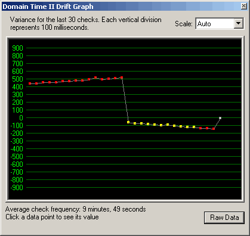
Task: Click the "Click a data point" hint text
Action: click(52, 217)
